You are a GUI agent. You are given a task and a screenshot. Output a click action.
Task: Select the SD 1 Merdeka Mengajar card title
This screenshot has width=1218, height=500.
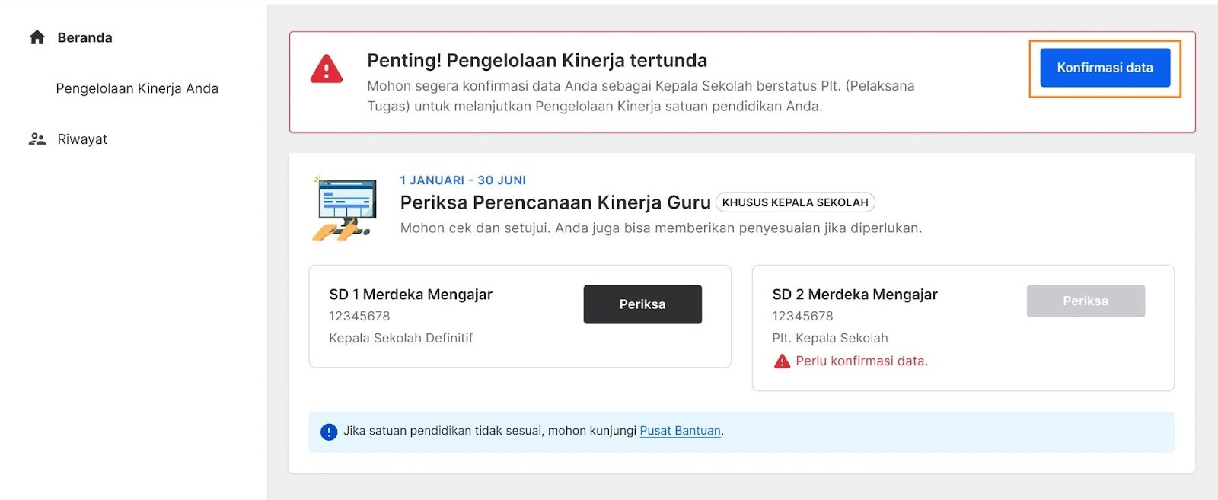pos(410,295)
